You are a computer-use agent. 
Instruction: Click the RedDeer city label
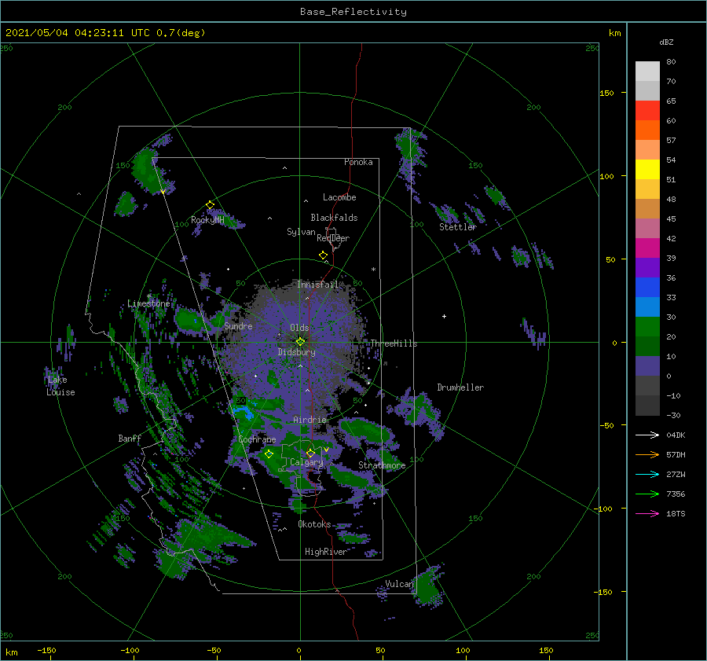333,238
